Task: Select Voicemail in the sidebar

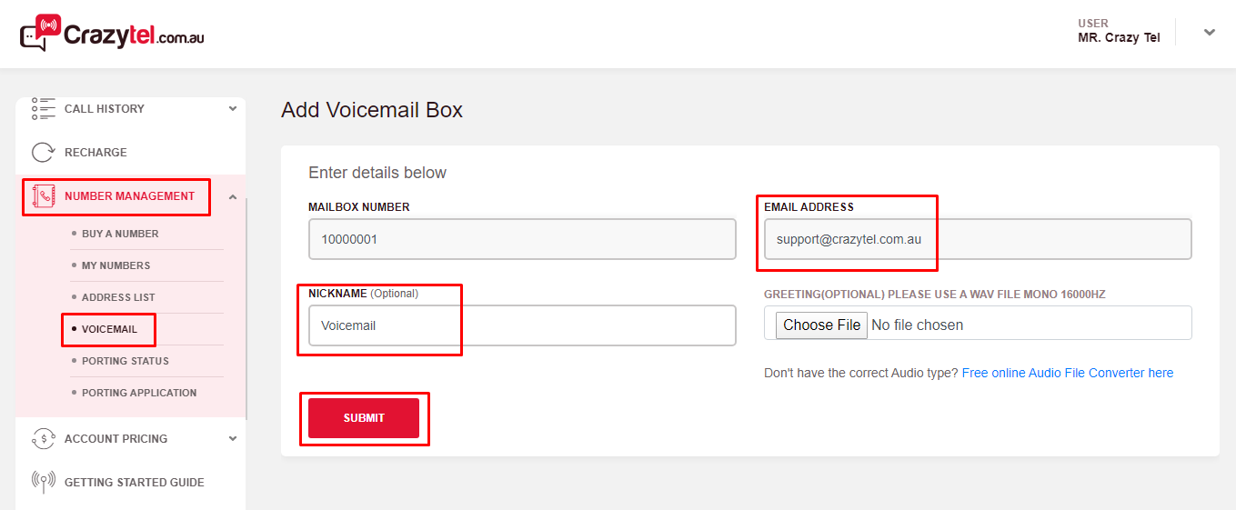Action: pyautogui.click(x=109, y=329)
